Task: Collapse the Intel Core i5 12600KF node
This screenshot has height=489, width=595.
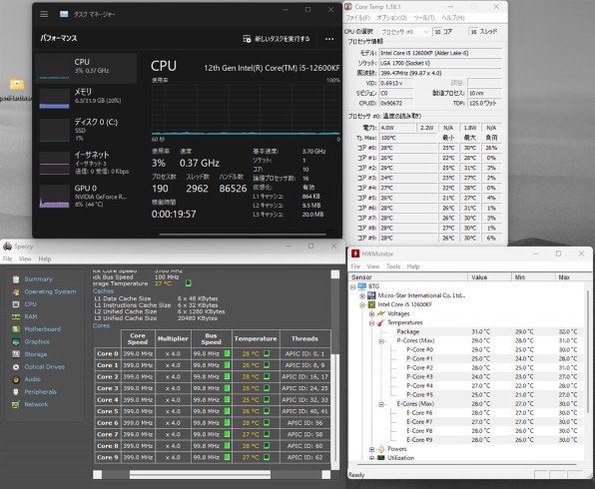Action: [x=362, y=305]
